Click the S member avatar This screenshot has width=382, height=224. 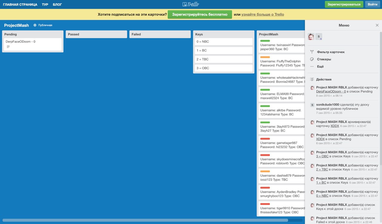(x=319, y=37)
